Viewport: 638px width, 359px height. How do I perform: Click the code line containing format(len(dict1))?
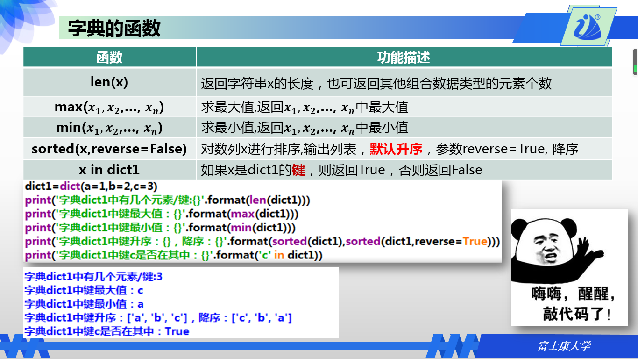[168, 200]
